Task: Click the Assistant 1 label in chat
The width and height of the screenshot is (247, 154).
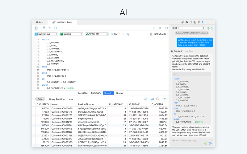Action: [178, 51]
